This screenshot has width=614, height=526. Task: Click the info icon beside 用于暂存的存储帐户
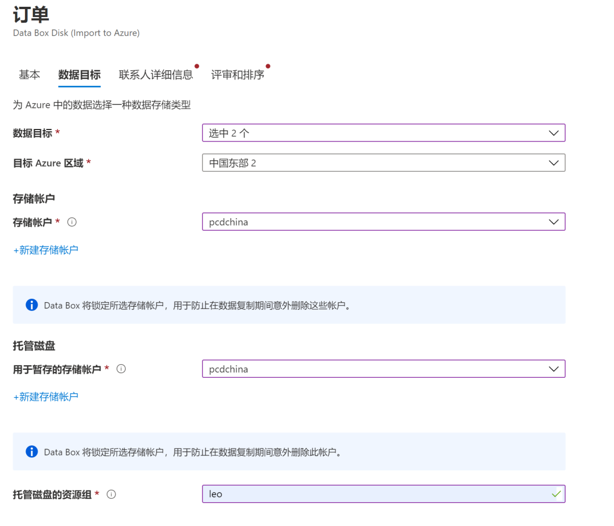[122, 369]
